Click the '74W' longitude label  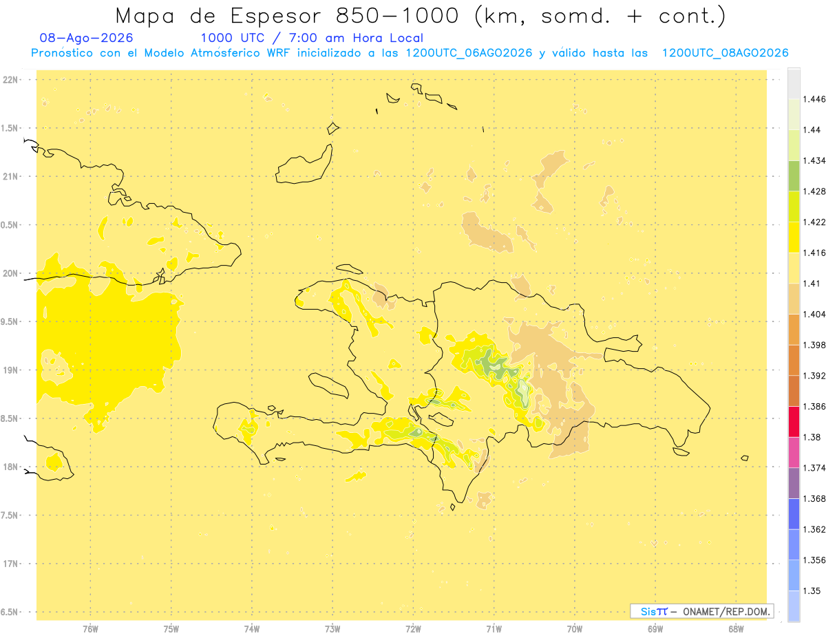(252, 628)
